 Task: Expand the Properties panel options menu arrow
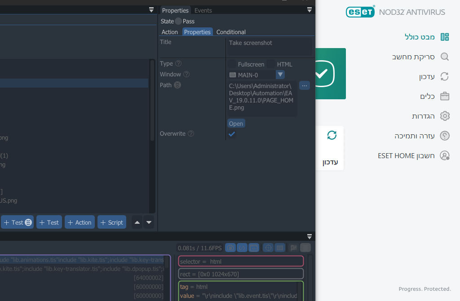click(309, 10)
